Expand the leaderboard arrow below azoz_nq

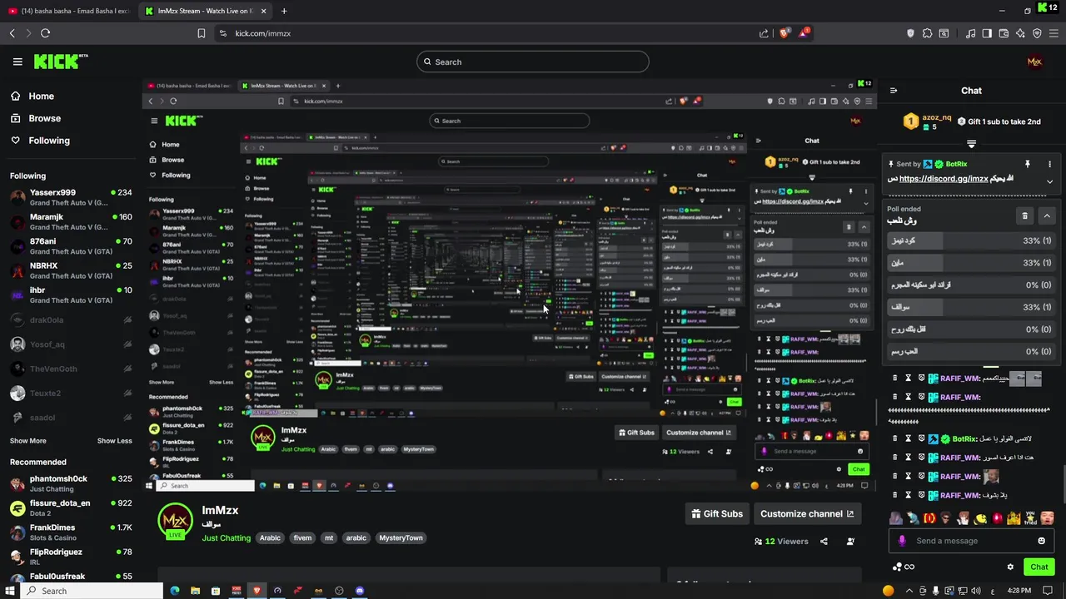971,144
